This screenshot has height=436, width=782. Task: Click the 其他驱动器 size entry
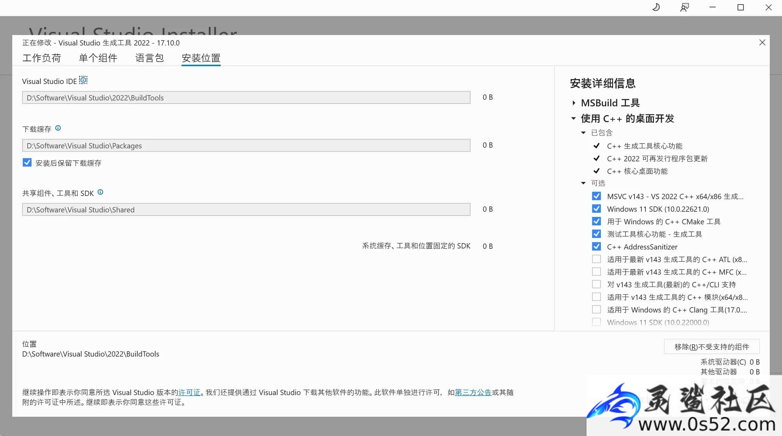tap(730, 372)
